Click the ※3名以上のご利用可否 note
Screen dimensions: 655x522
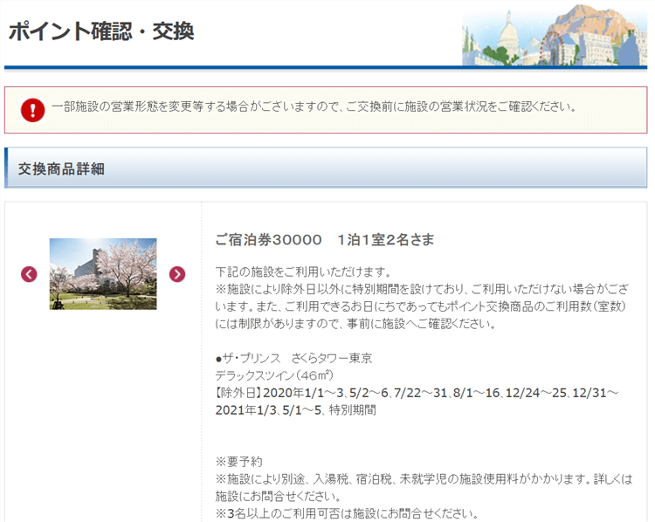tap(346, 512)
